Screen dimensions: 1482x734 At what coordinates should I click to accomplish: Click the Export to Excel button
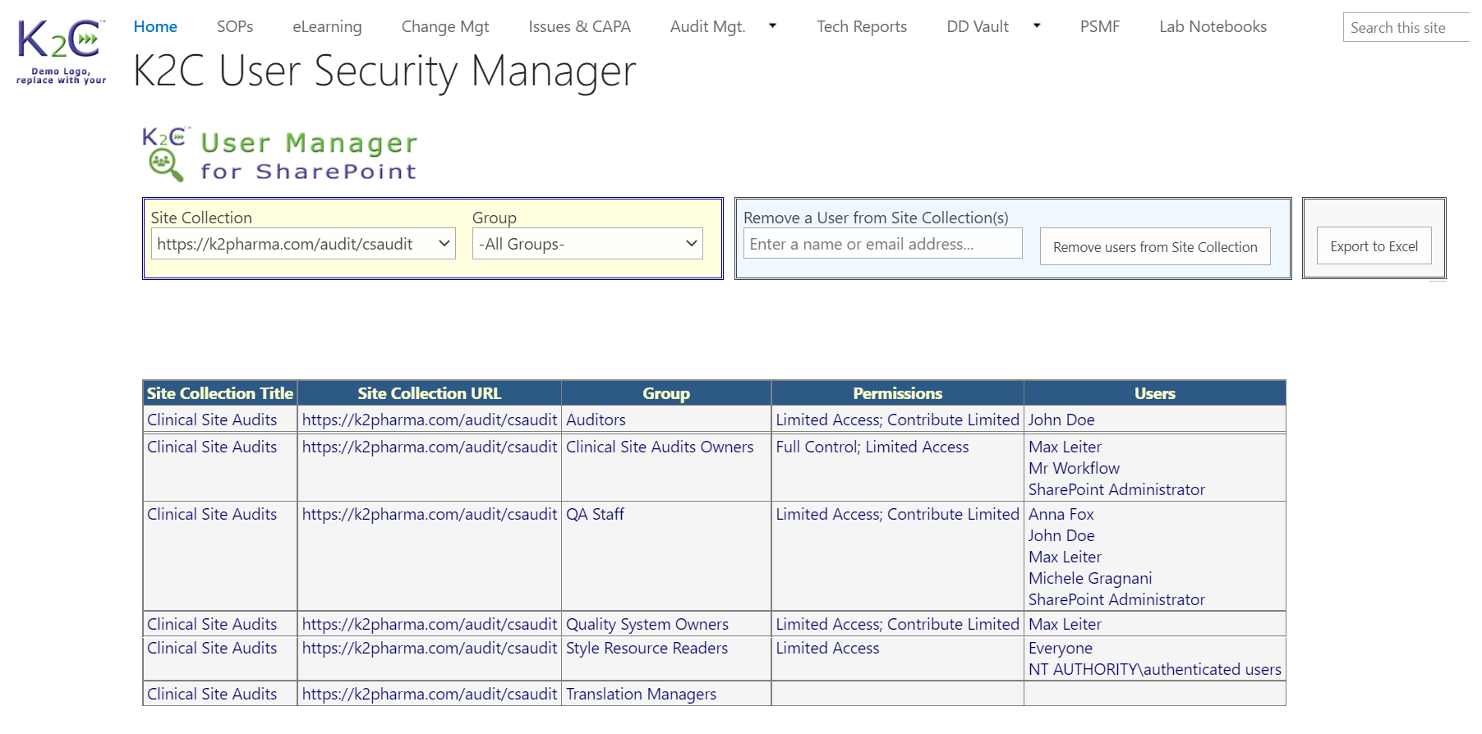[x=1374, y=245]
